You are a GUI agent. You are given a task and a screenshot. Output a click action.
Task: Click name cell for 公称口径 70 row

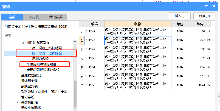coord(138,85)
